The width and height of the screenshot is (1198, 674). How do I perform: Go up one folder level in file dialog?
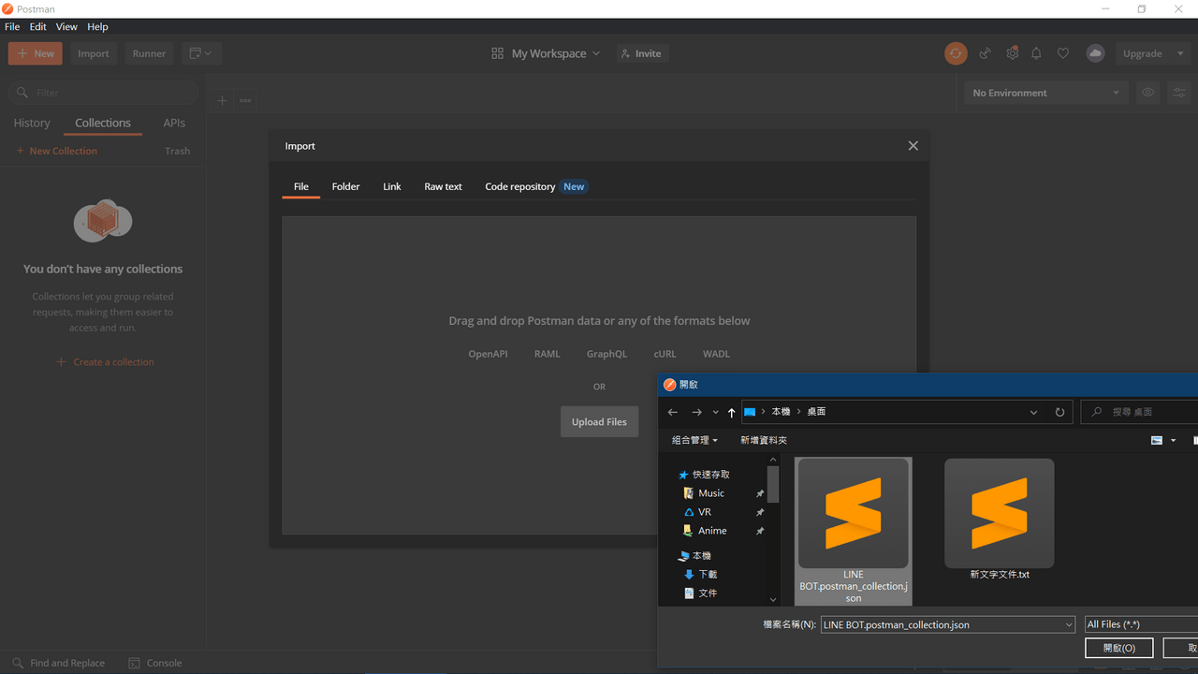(x=731, y=412)
